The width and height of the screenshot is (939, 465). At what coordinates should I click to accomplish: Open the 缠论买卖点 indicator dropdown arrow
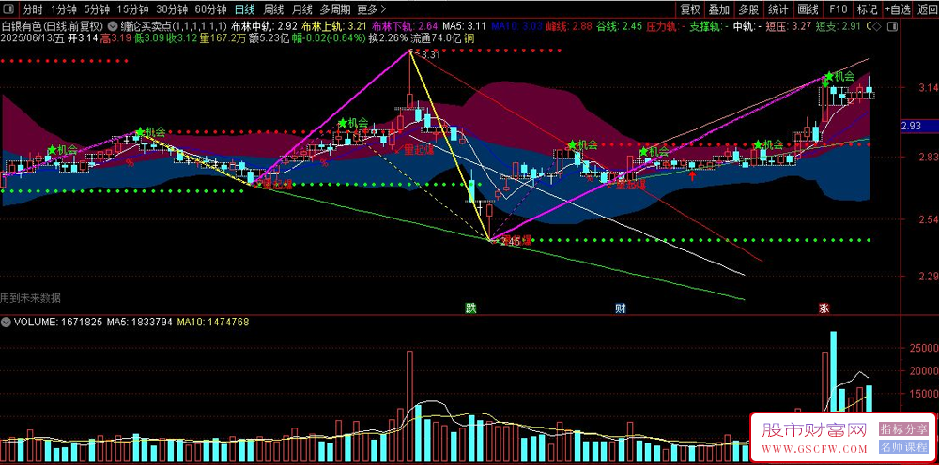point(113,26)
